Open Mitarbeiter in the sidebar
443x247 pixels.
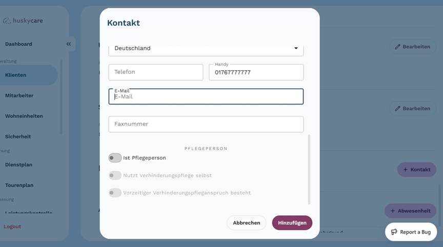pyautogui.click(x=19, y=95)
